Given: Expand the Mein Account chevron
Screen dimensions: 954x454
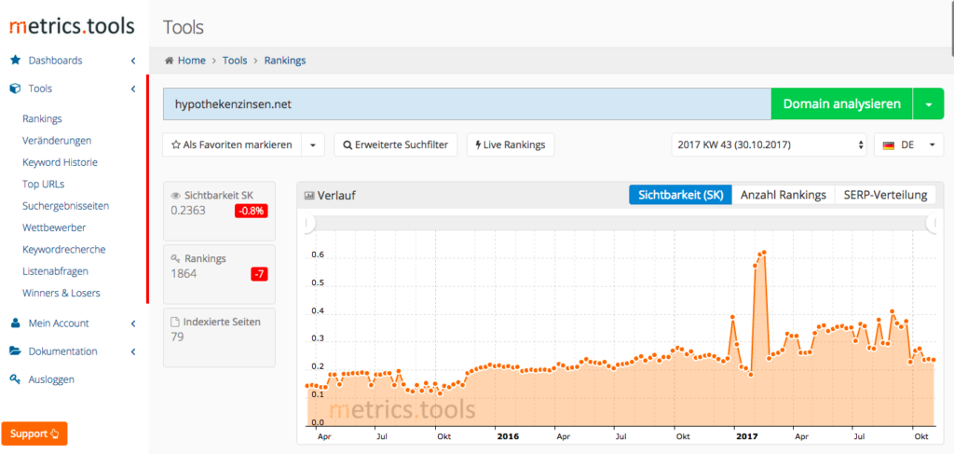Looking at the screenshot, I should point(132,323).
